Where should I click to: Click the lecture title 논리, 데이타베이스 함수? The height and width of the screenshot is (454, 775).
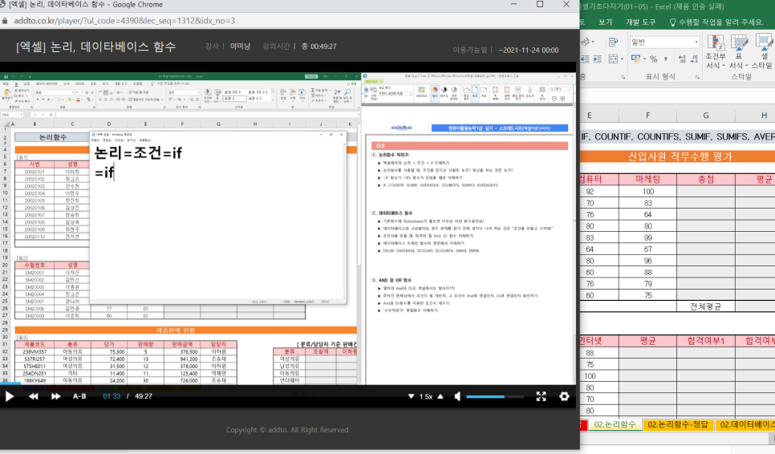click(x=96, y=47)
